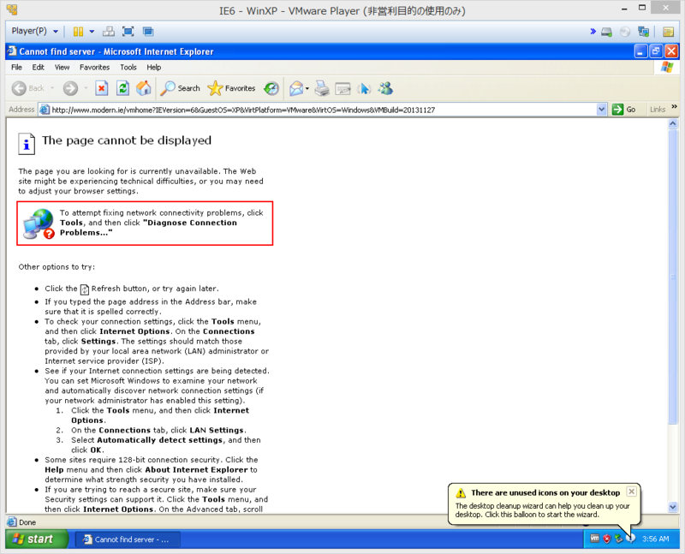Open the Search pane from toolbar
Screen dimensions: 685x554
(x=180, y=88)
